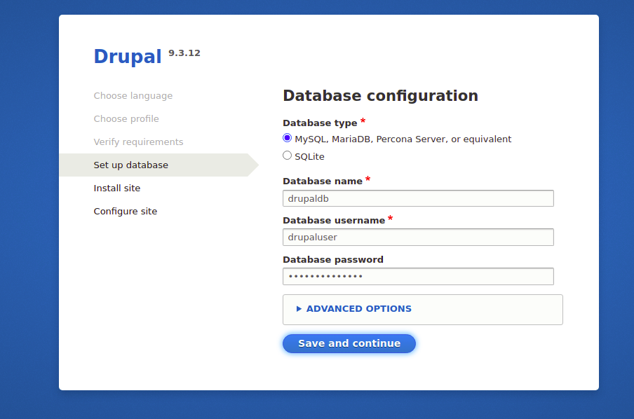Click the Database name label
This screenshot has width=634, height=419.
tap(322, 181)
